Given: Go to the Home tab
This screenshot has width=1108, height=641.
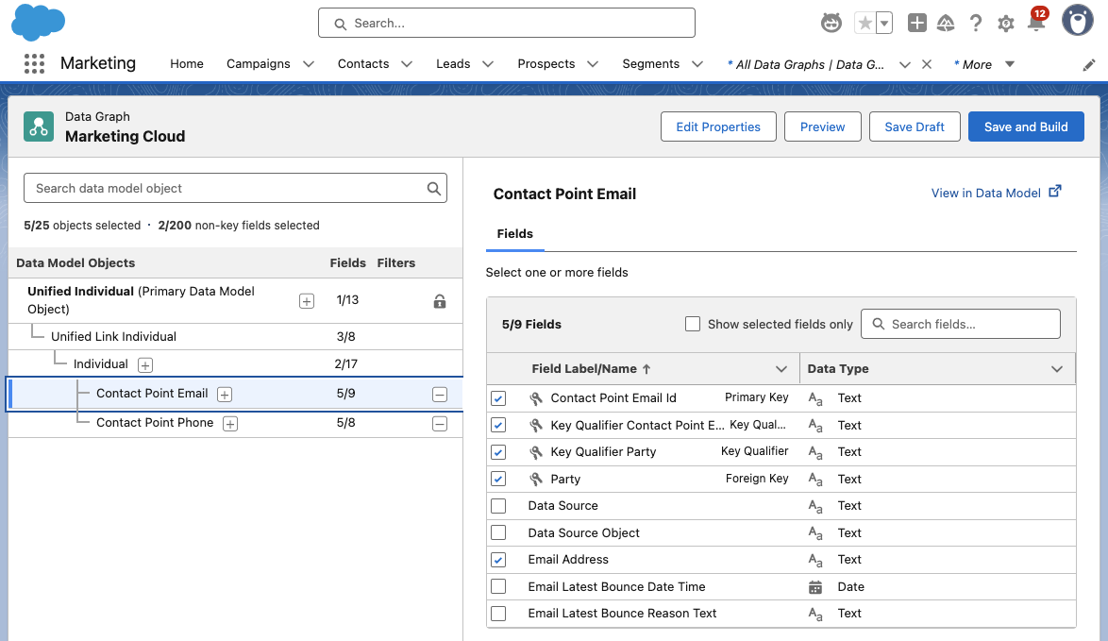Looking at the screenshot, I should tap(187, 63).
